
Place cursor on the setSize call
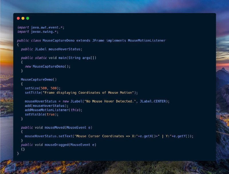[31, 88]
